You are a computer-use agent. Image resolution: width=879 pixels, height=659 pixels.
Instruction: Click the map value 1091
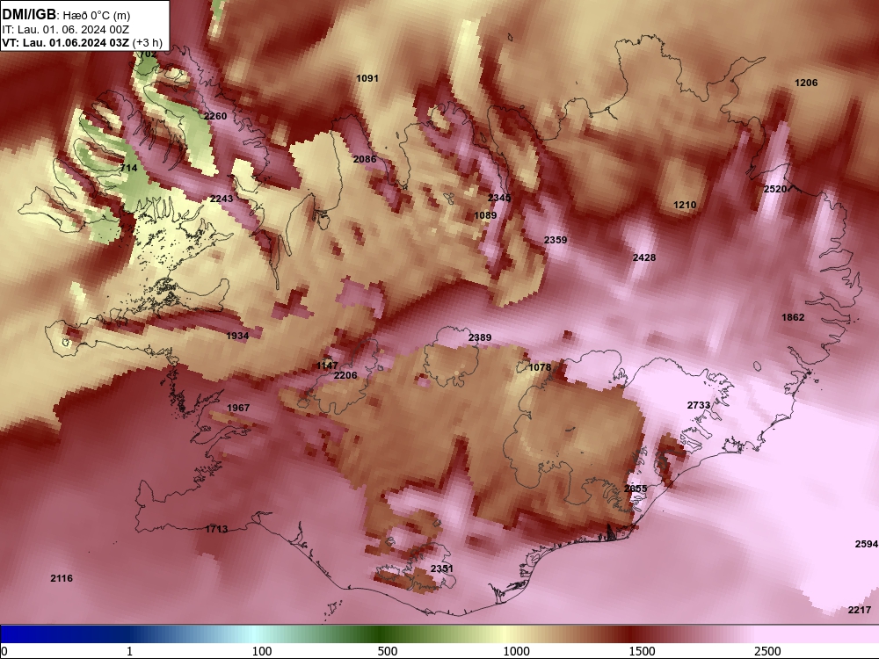[x=367, y=78]
